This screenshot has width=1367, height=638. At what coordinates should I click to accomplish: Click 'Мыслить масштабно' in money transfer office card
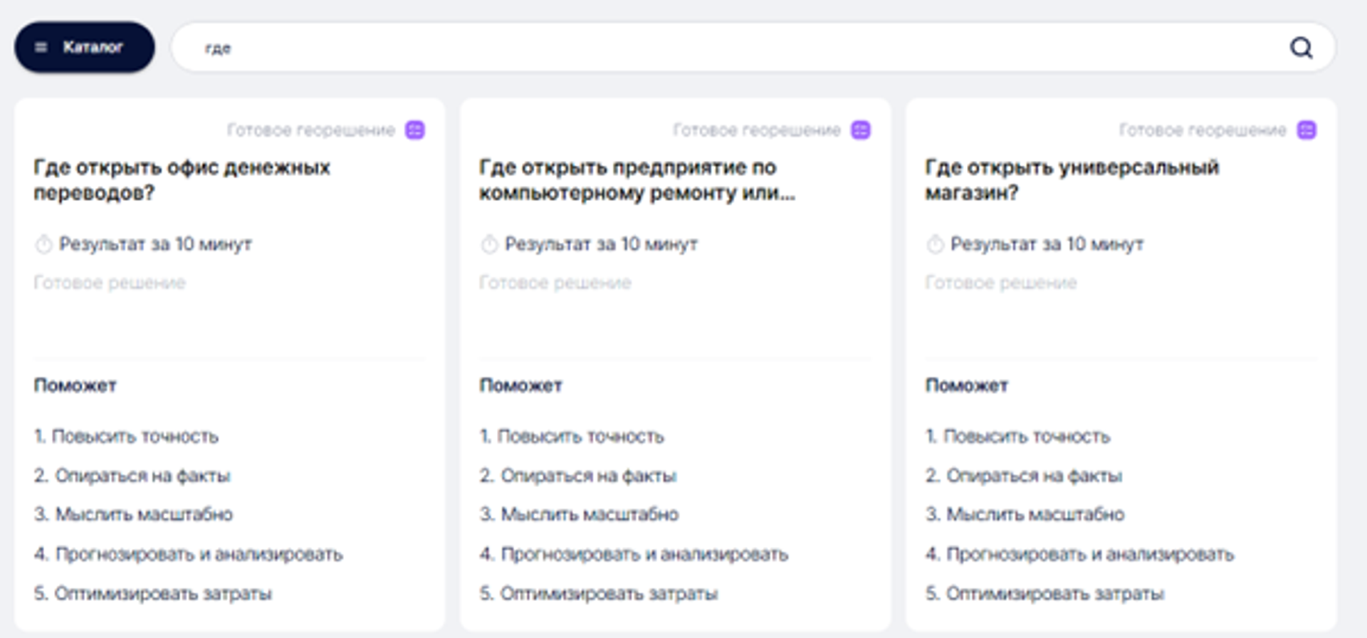tap(143, 514)
